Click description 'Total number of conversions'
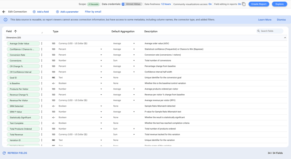The width and height of the screenshot is (291, 159). click(x=158, y=60)
